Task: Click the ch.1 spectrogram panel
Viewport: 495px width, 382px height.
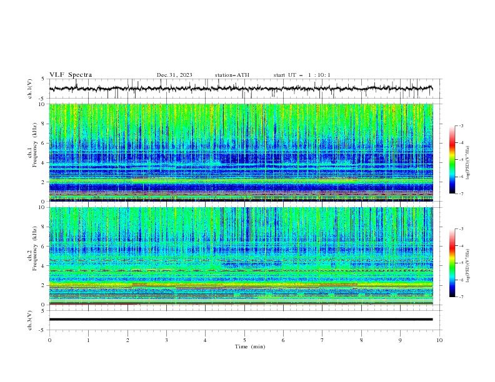Action: pyautogui.click(x=241, y=152)
